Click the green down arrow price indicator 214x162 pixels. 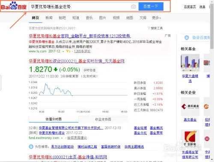(56, 69)
